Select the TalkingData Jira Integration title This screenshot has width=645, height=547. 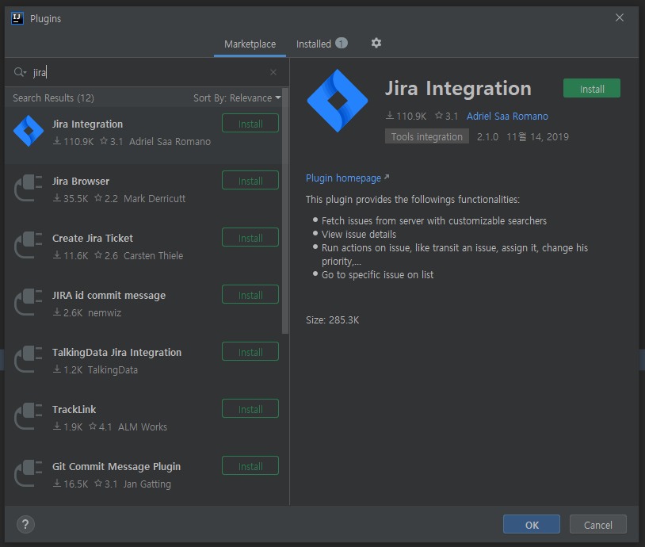point(116,353)
